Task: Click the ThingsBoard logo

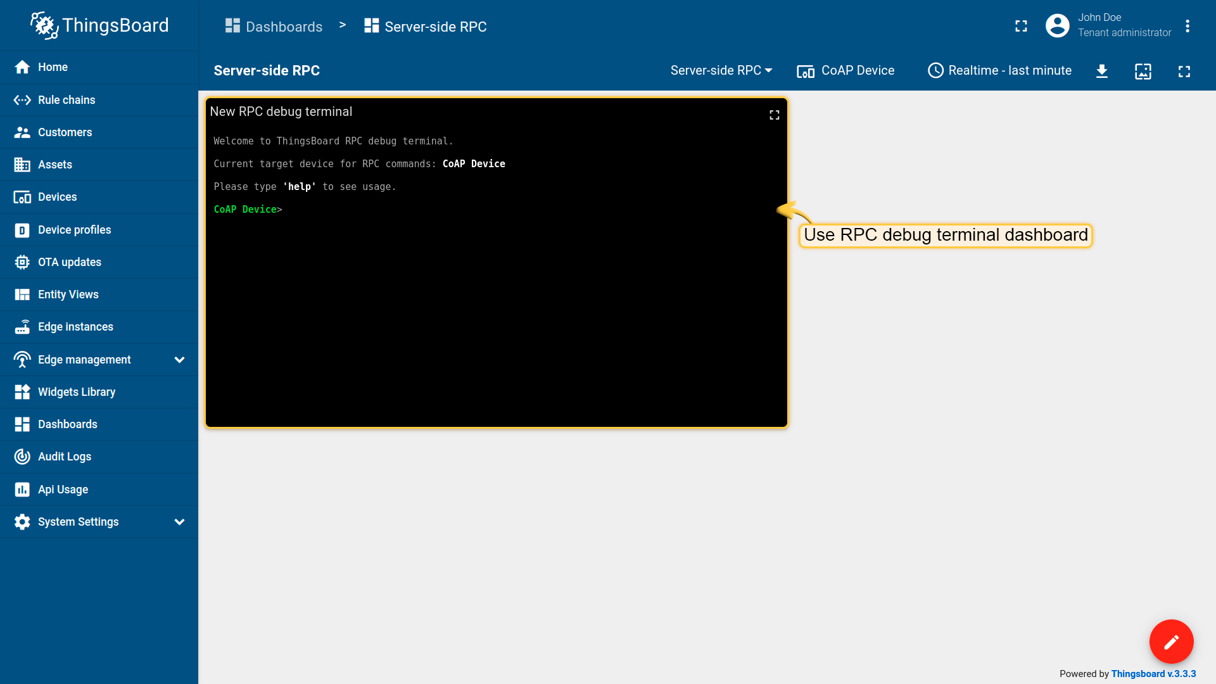Action: (99, 25)
